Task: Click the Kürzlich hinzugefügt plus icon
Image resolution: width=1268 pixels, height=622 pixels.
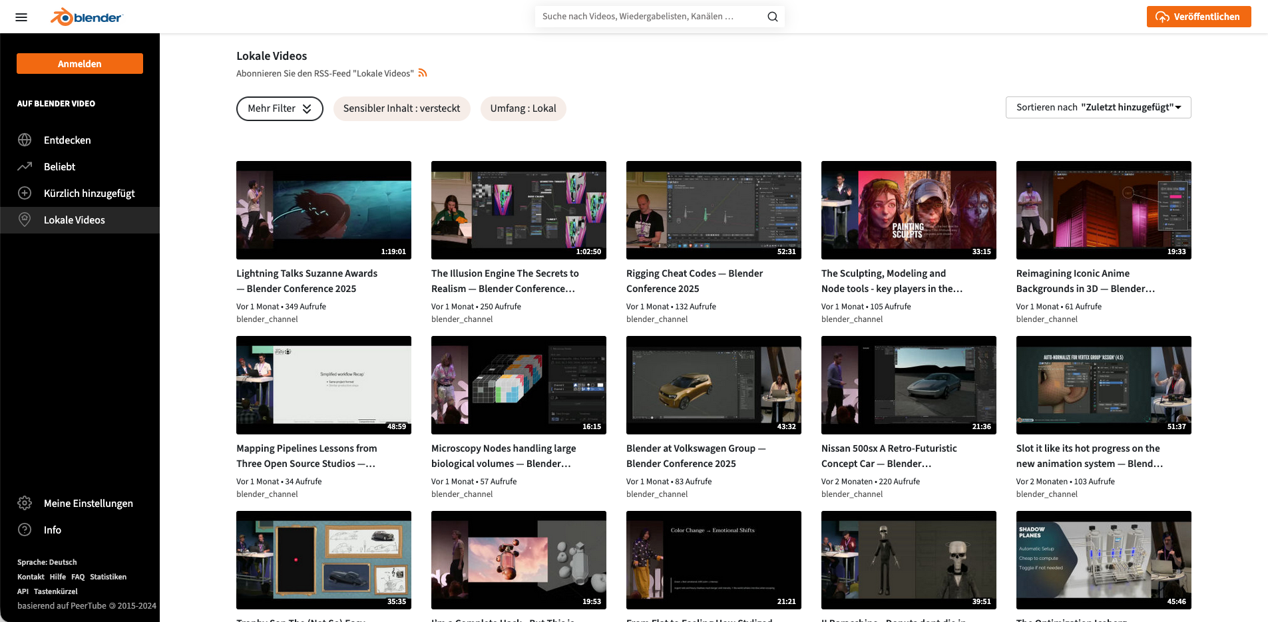Action: (25, 193)
